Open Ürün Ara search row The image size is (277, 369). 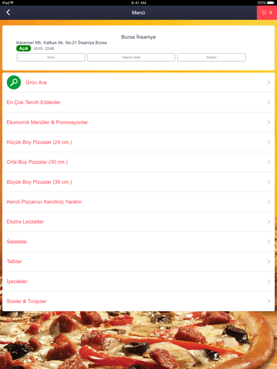(138, 82)
